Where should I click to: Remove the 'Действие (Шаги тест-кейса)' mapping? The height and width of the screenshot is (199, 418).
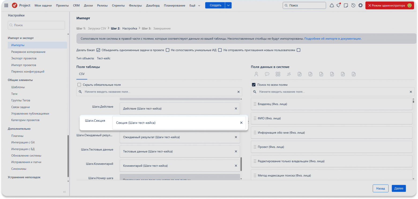pyautogui.click(x=236, y=109)
